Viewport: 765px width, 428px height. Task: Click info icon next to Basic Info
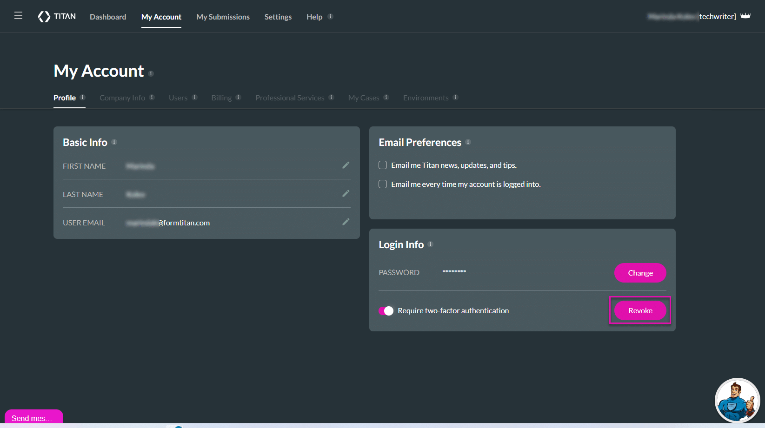pos(114,142)
